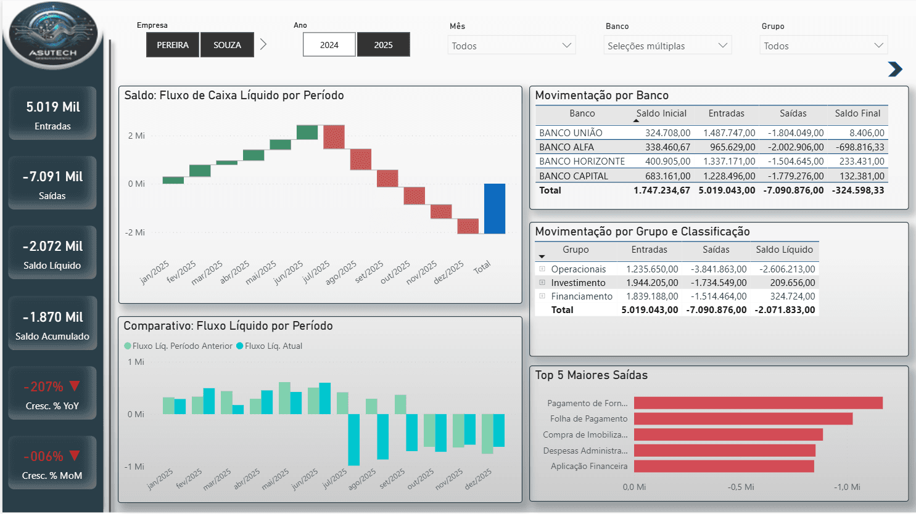Sort bank table by Entradas header
916x514 pixels.
pos(726,113)
